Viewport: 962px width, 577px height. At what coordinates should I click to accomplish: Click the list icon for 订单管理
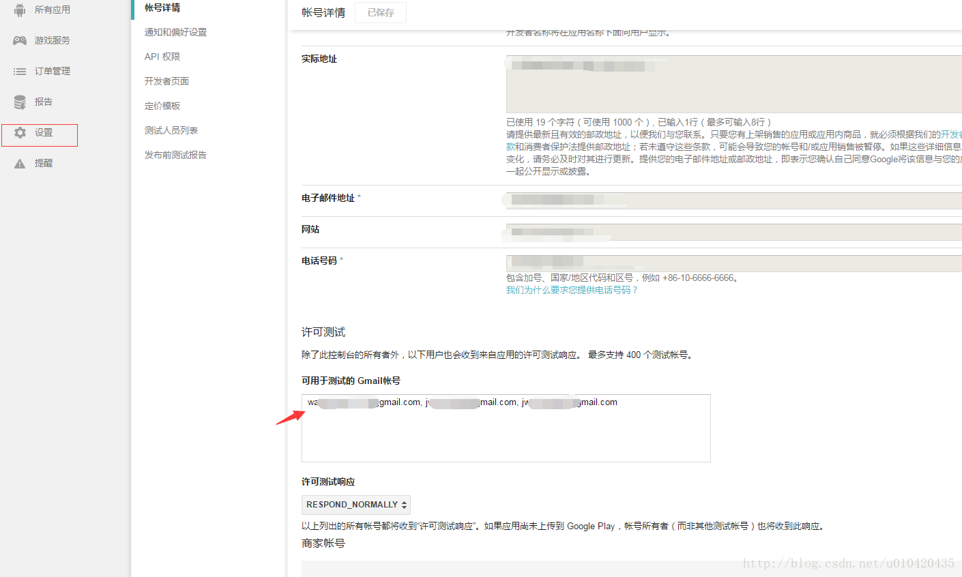20,71
